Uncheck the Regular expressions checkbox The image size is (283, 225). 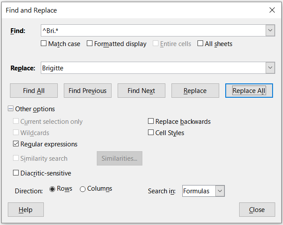[16, 144]
